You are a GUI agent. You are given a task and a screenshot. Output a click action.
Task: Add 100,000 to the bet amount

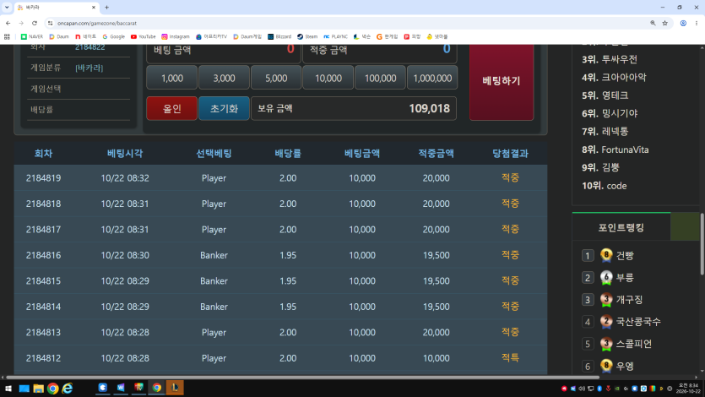click(381, 78)
